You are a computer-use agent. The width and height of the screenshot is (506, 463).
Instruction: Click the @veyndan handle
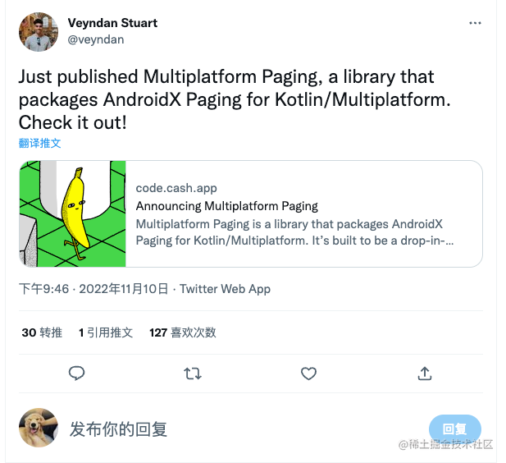tap(96, 39)
